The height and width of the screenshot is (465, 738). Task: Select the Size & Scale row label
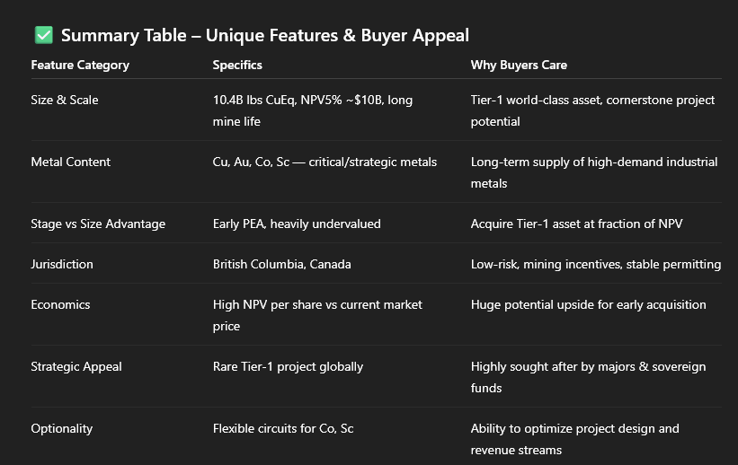point(65,100)
